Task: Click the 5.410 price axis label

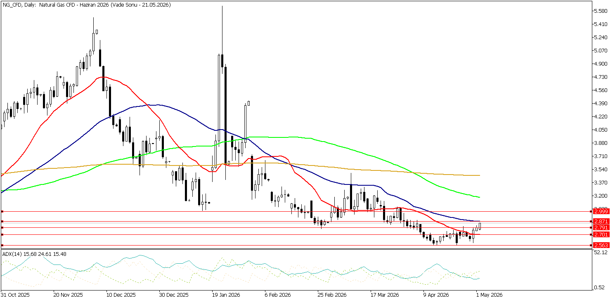Action: point(601,24)
